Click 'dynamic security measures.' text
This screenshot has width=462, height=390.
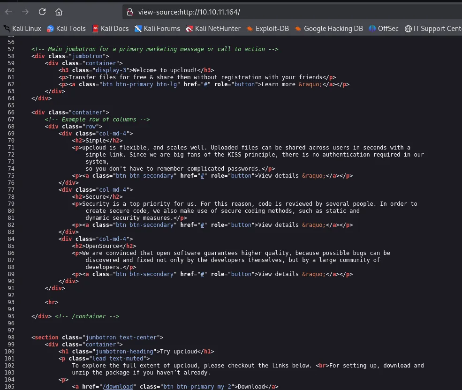[x=129, y=218]
